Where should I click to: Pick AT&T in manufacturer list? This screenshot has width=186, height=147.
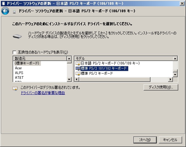click(19, 78)
